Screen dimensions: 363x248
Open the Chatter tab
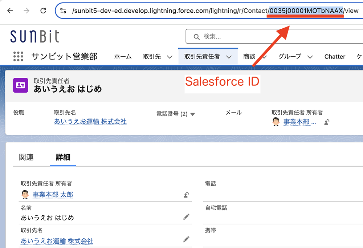(x=335, y=57)
